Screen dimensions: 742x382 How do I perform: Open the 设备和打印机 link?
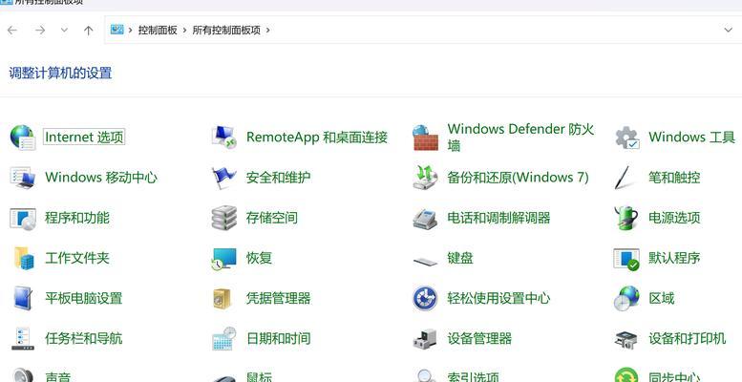[x=688, y=338]
